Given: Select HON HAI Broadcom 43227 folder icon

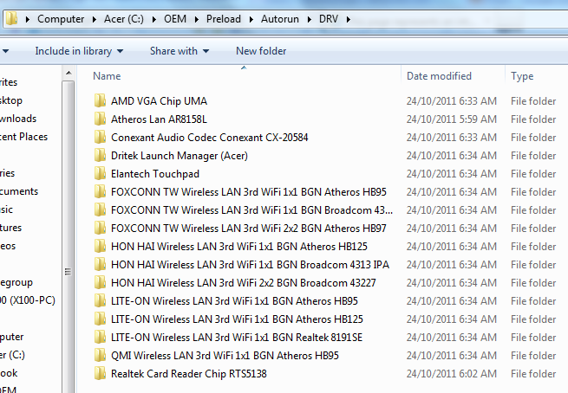Looking at the screenshot, I should (x=100, y=283).
